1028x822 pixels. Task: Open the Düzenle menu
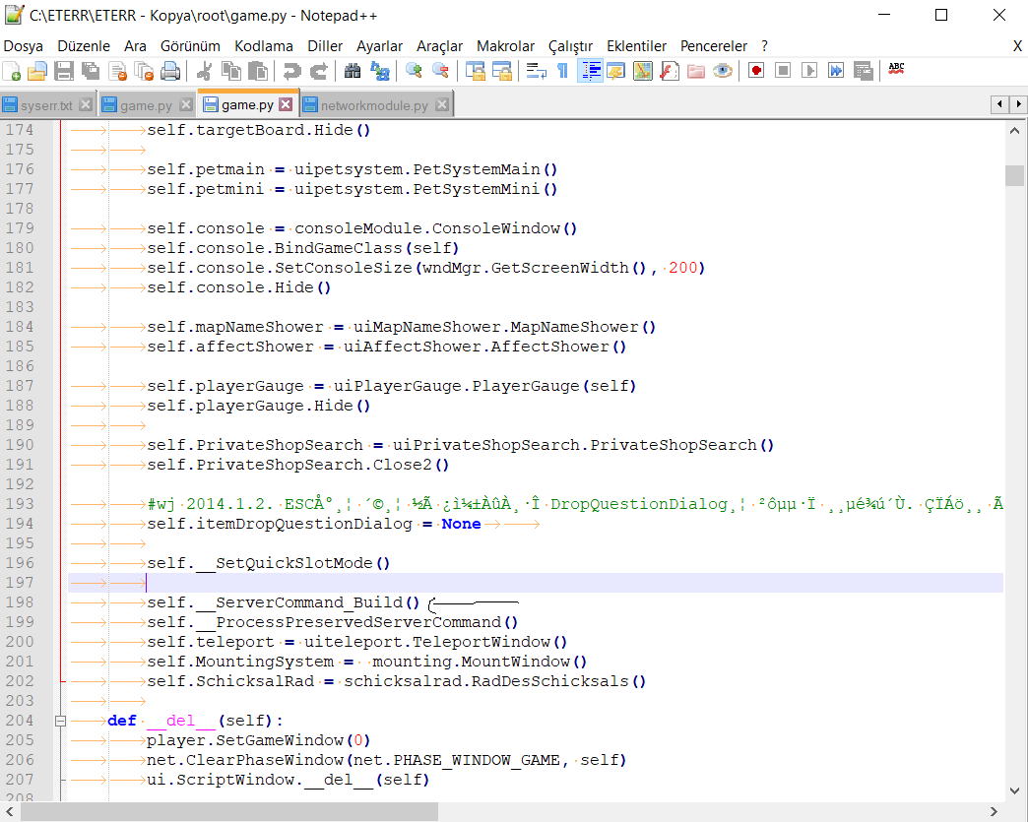coord(84,46)
